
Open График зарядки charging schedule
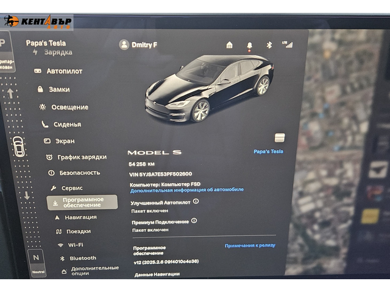(x=76, y=157)
